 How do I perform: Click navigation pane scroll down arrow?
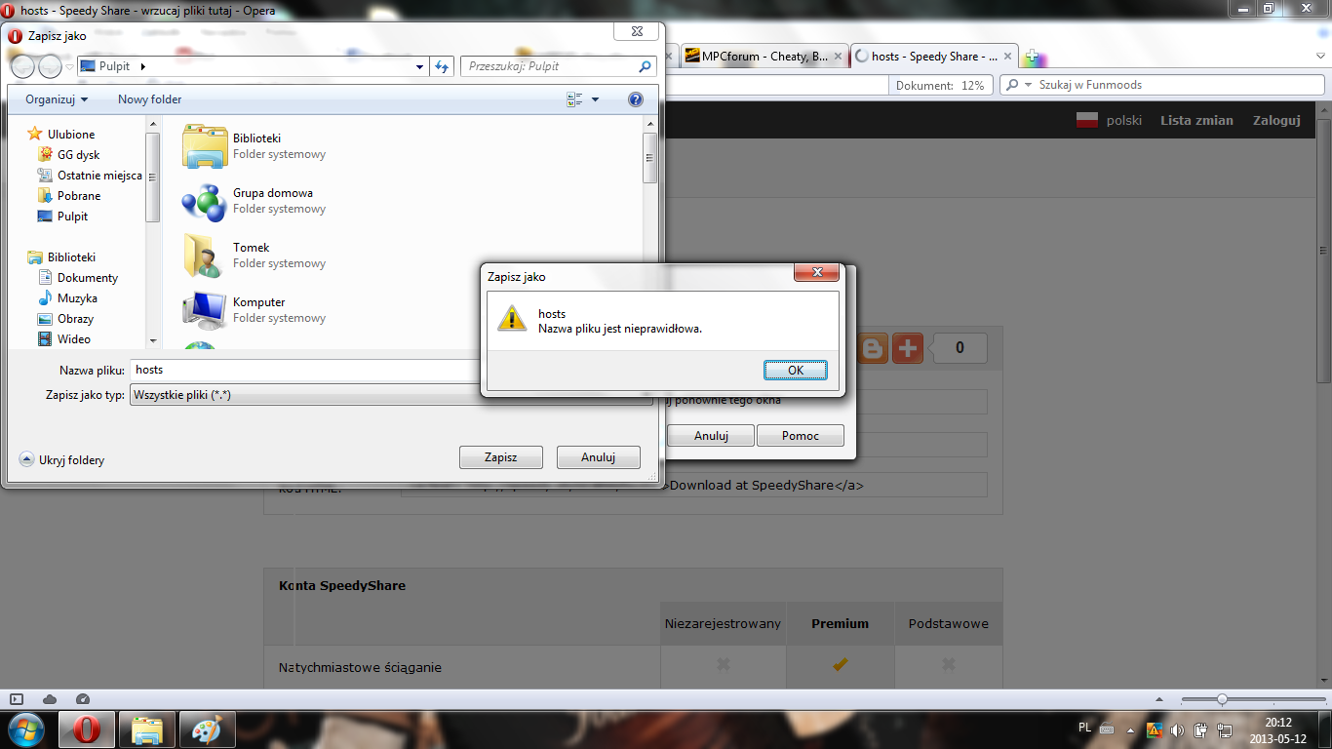tap(152, 341)
